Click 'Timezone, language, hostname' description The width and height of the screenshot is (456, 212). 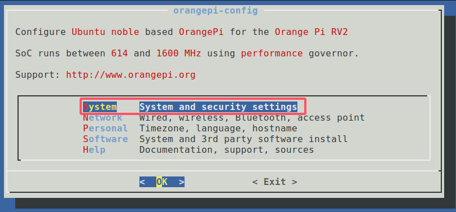click(x=218, y=129)
